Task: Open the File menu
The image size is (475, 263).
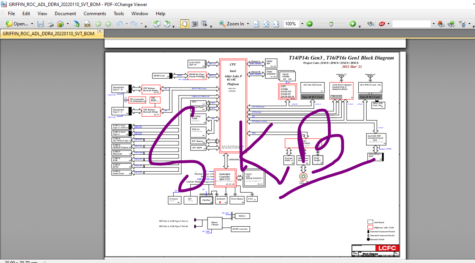Action: pos(11,13)
